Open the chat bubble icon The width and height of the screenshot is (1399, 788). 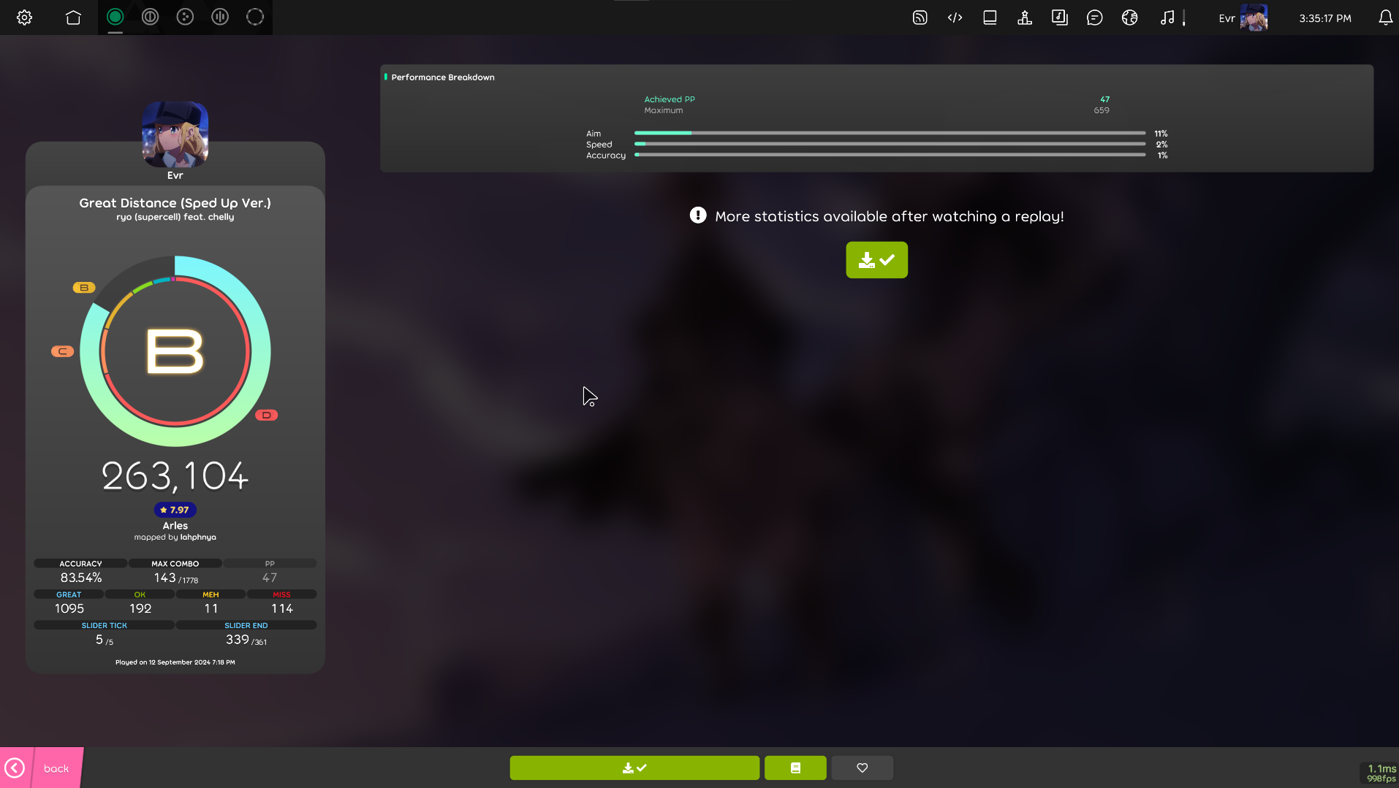click(x=1094, y=18)
